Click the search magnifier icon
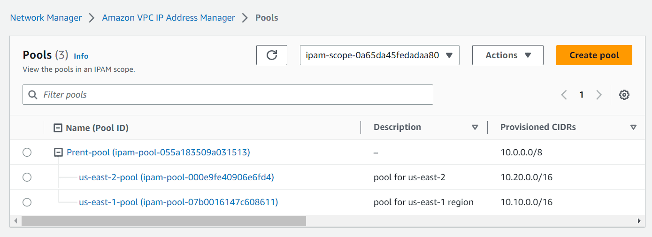This screenshot has width=652, height=237. click(33, 95)
